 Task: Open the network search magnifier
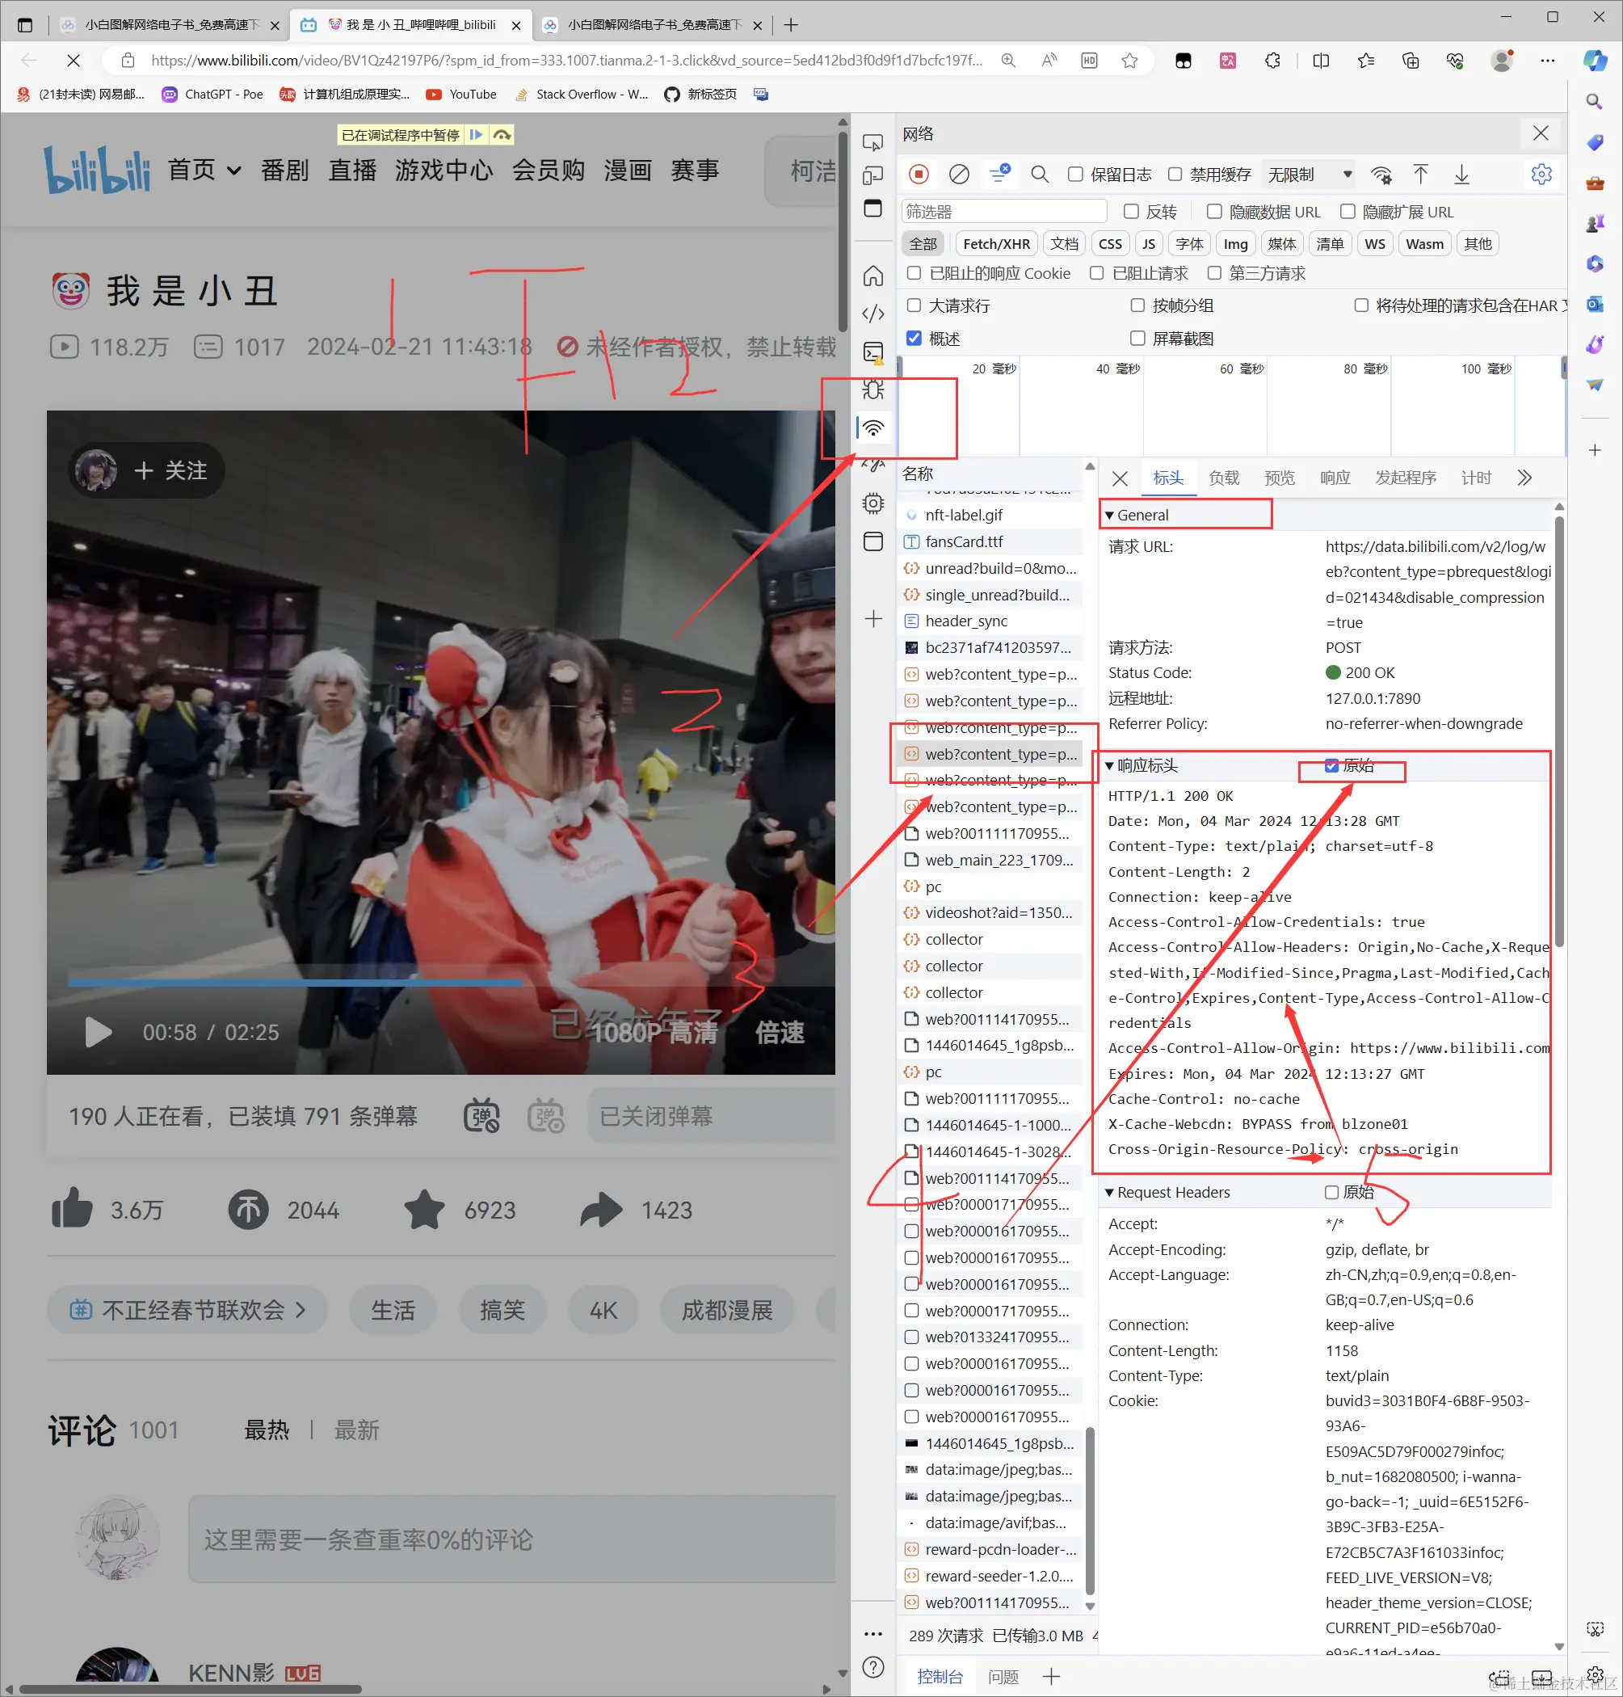point(1040,175)
